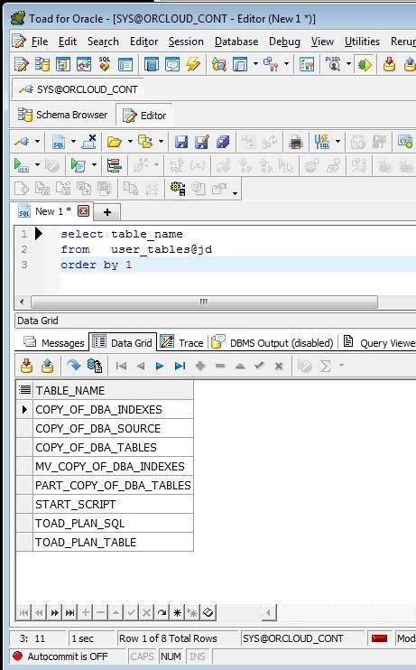Open toolbar options arrow on third editor toolbar
This screenshot has height=670, width=416.
(235, 193)
